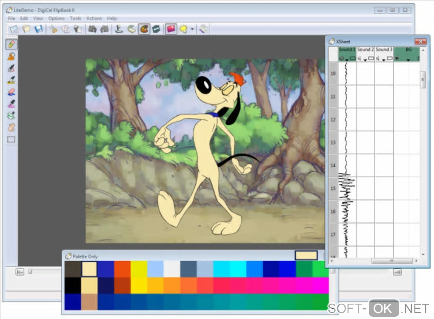
Task: Pick the orange-red swatch in top row
Action: pyautogui.click(x=123, y=269)
